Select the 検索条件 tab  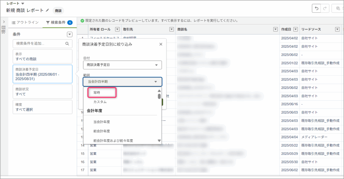(56, 22)
